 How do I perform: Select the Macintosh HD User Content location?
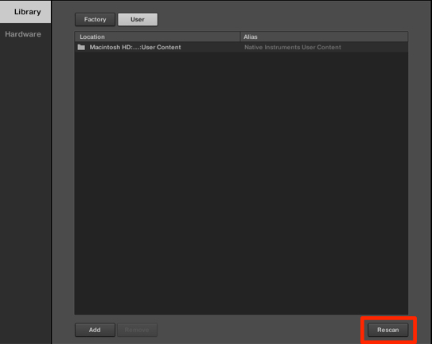(135, 47)
